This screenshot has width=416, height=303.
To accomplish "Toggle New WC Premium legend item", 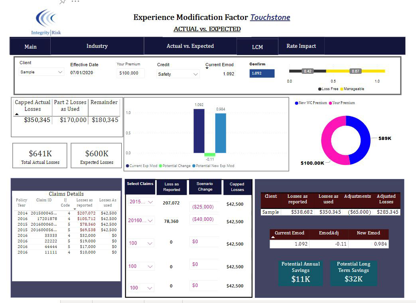I will (x=311, y=103).
